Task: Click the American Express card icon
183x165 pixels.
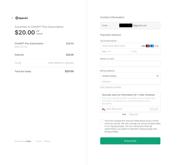Action: [152, 46]
